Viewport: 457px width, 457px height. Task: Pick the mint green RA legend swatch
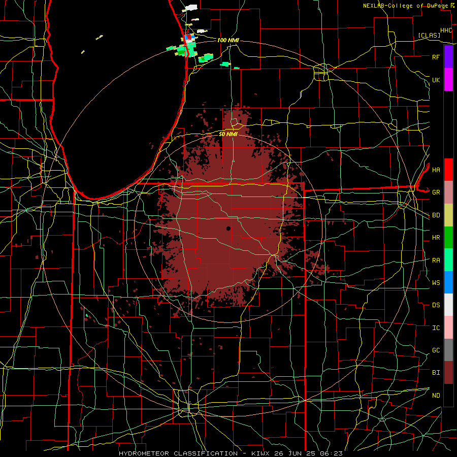click(x=448, y=260)
